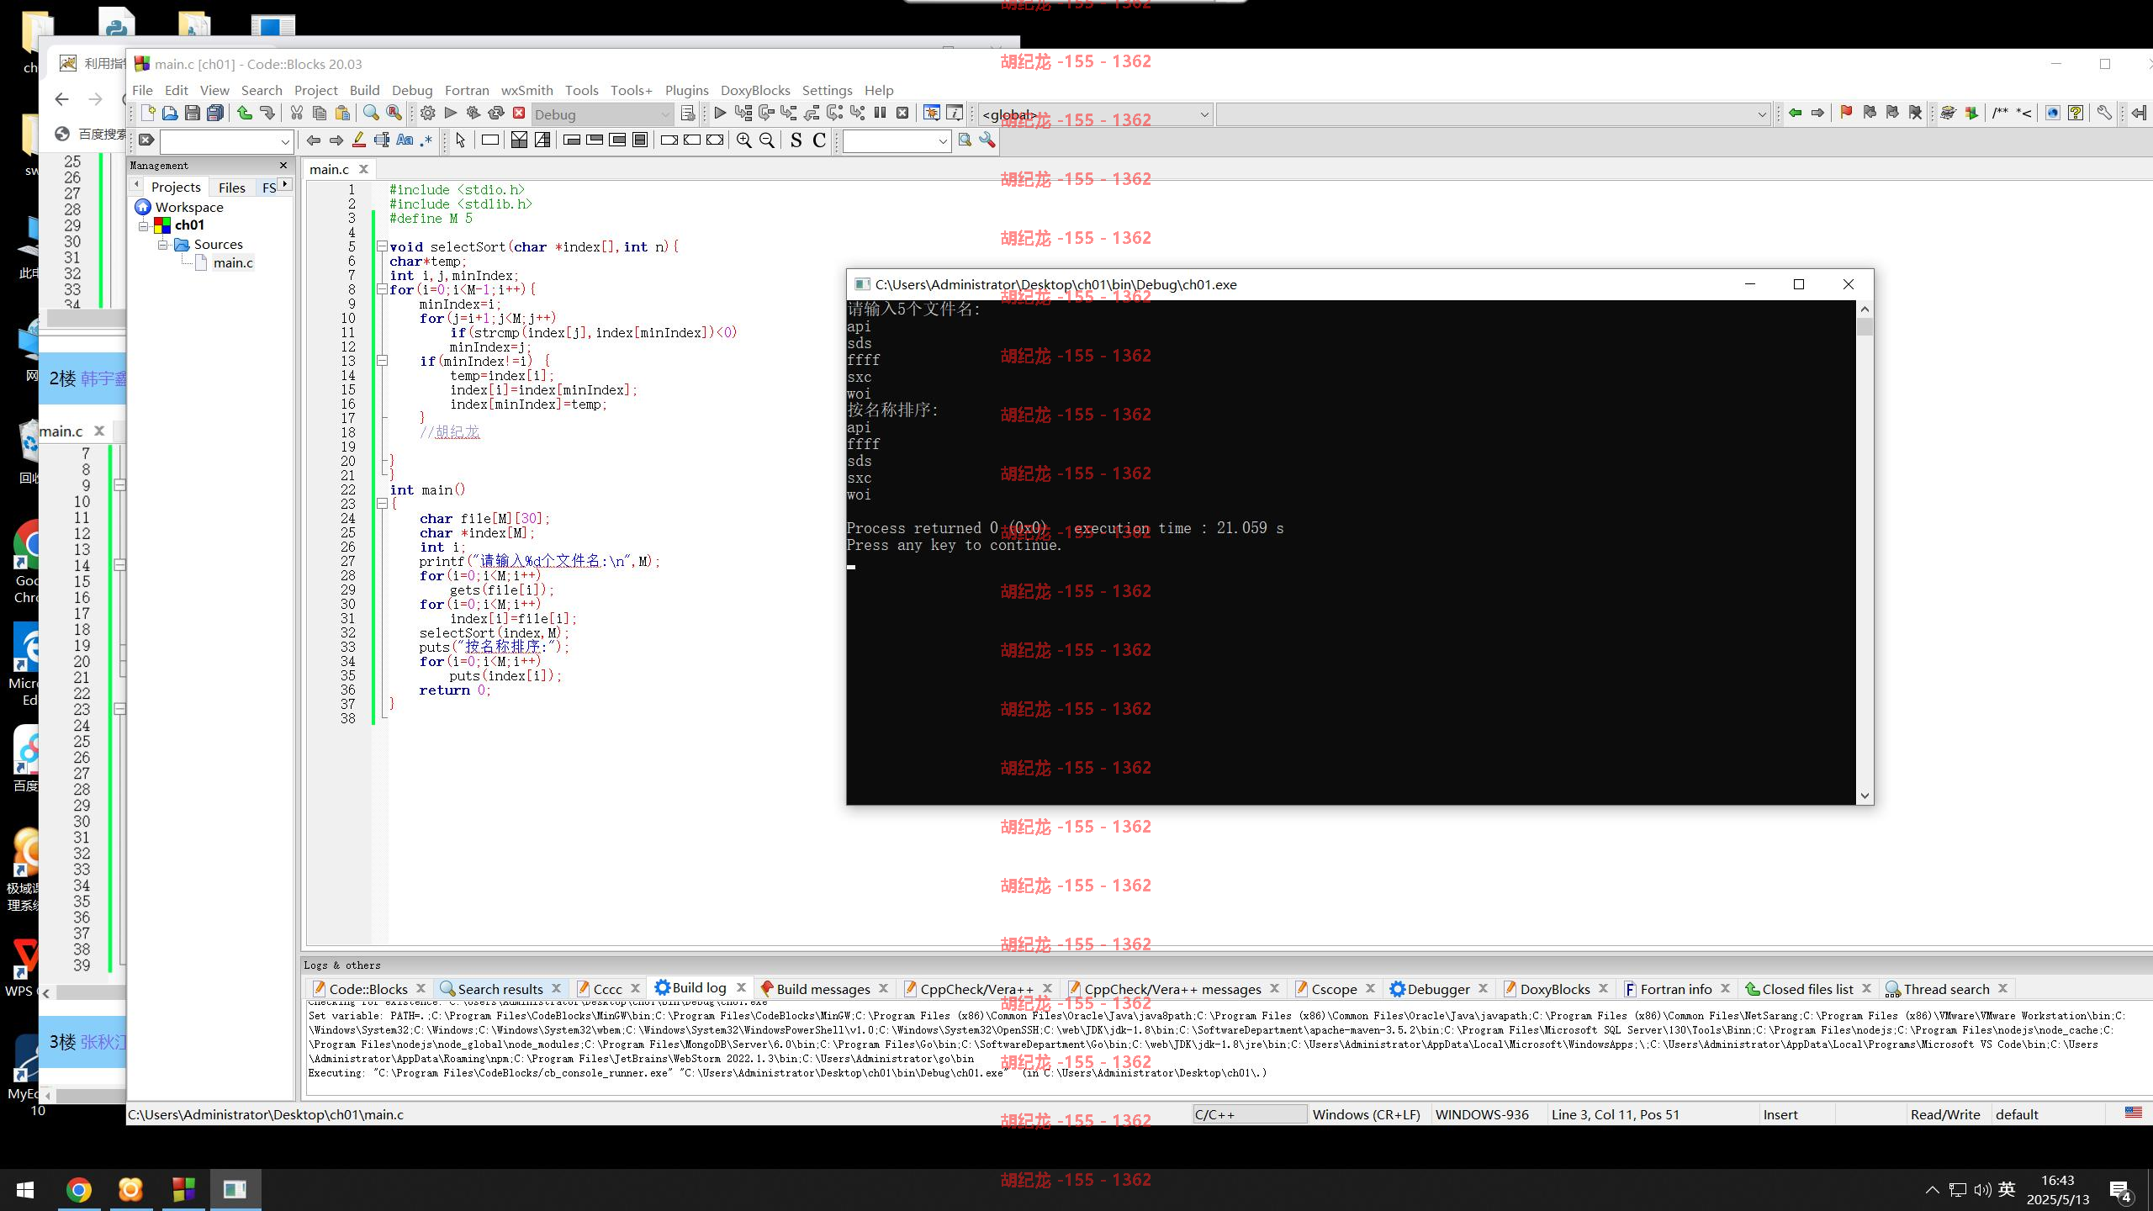Switch to the Build messages log tab
This screenshot has height=1211, width=2153.
click(x=823, y=989)
